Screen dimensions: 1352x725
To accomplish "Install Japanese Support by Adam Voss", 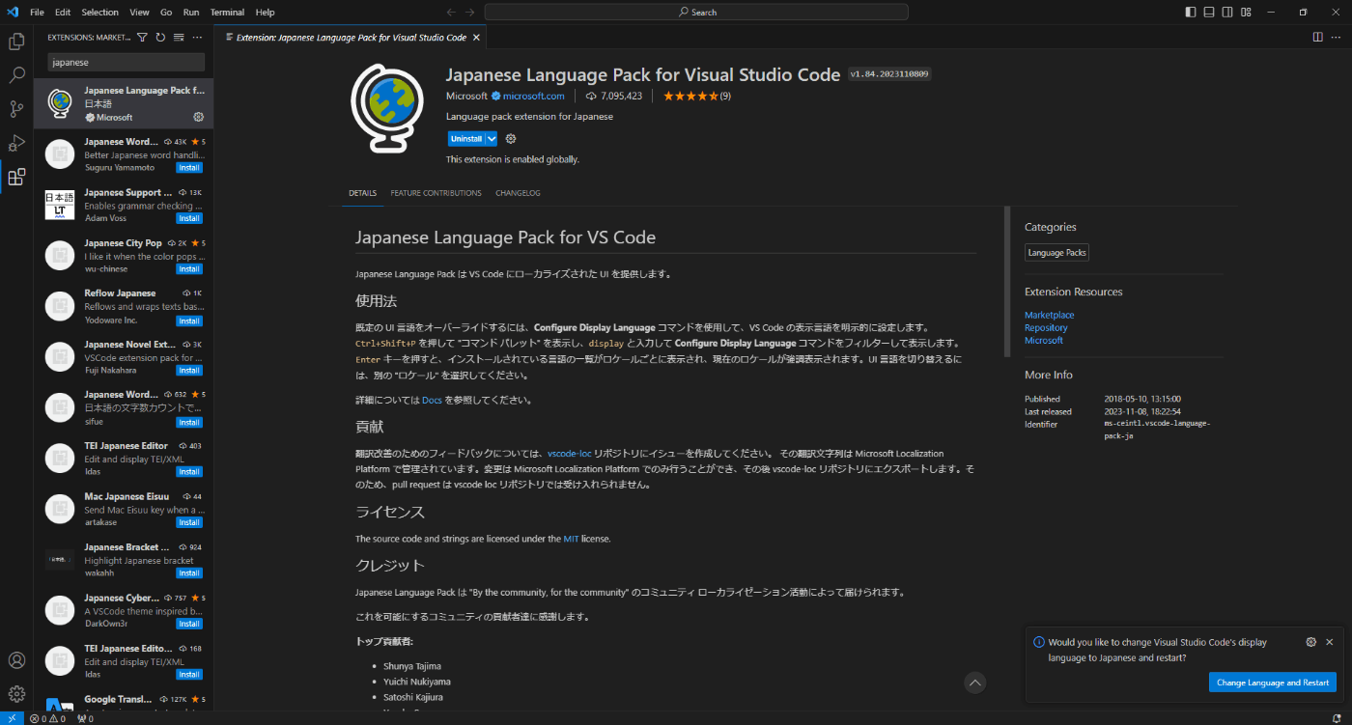I will (x=189, y=218).
